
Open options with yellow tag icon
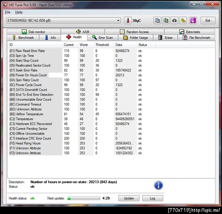click(183, 20)
